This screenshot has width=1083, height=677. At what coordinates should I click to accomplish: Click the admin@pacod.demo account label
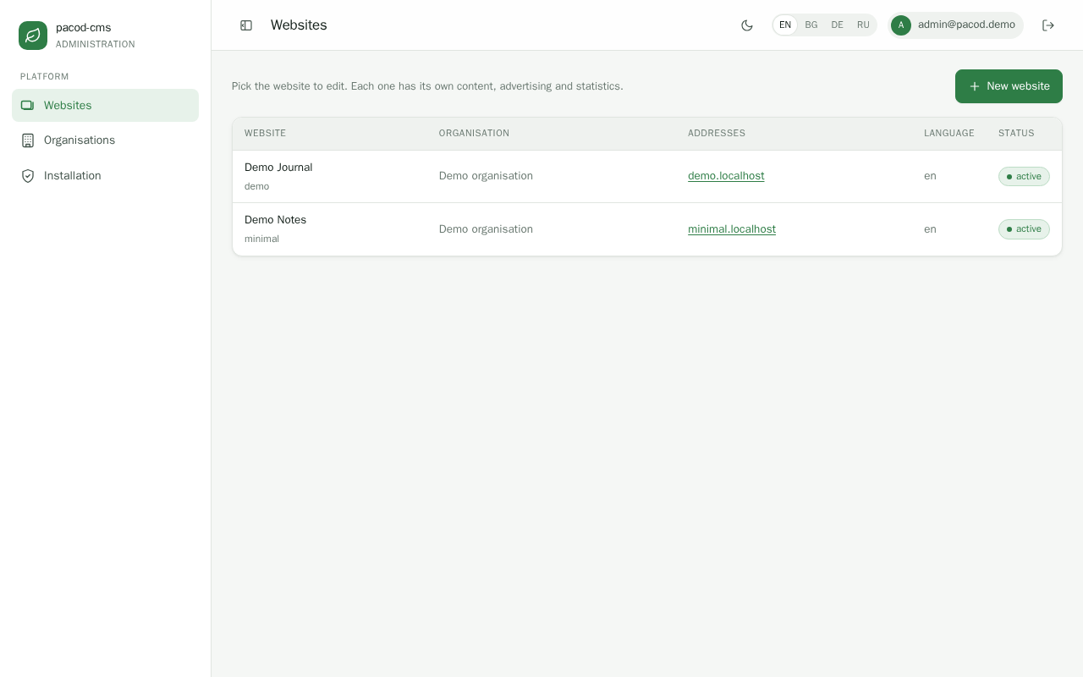click(x=966, y=25)
